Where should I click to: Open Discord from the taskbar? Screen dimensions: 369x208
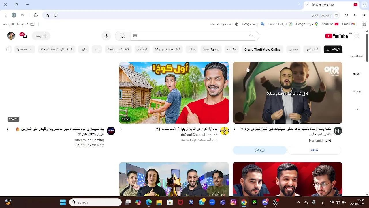point(265,202)
